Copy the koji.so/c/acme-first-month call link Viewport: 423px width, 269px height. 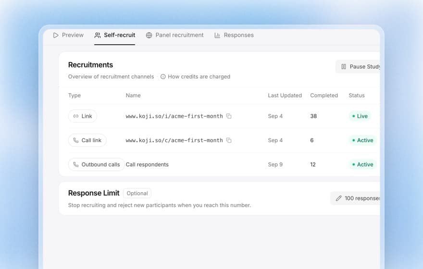click(x=229, y=140)
